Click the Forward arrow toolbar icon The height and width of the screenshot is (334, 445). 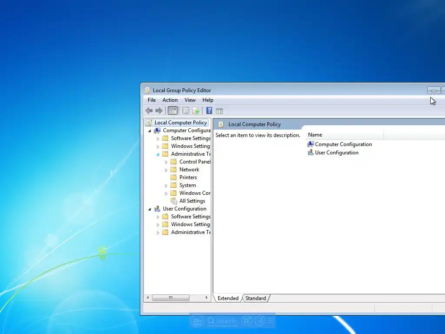pyautogui.click(x=159, y=111)
